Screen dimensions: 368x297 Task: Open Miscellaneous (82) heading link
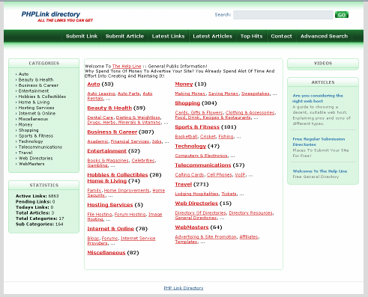[x=106, y=253]
